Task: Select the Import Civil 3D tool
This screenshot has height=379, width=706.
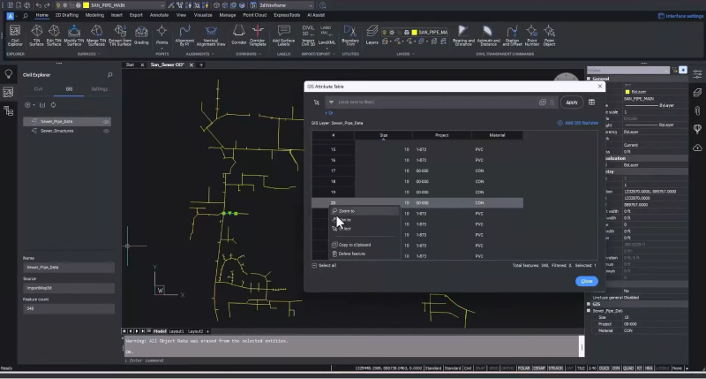Action: click(308, 35)
